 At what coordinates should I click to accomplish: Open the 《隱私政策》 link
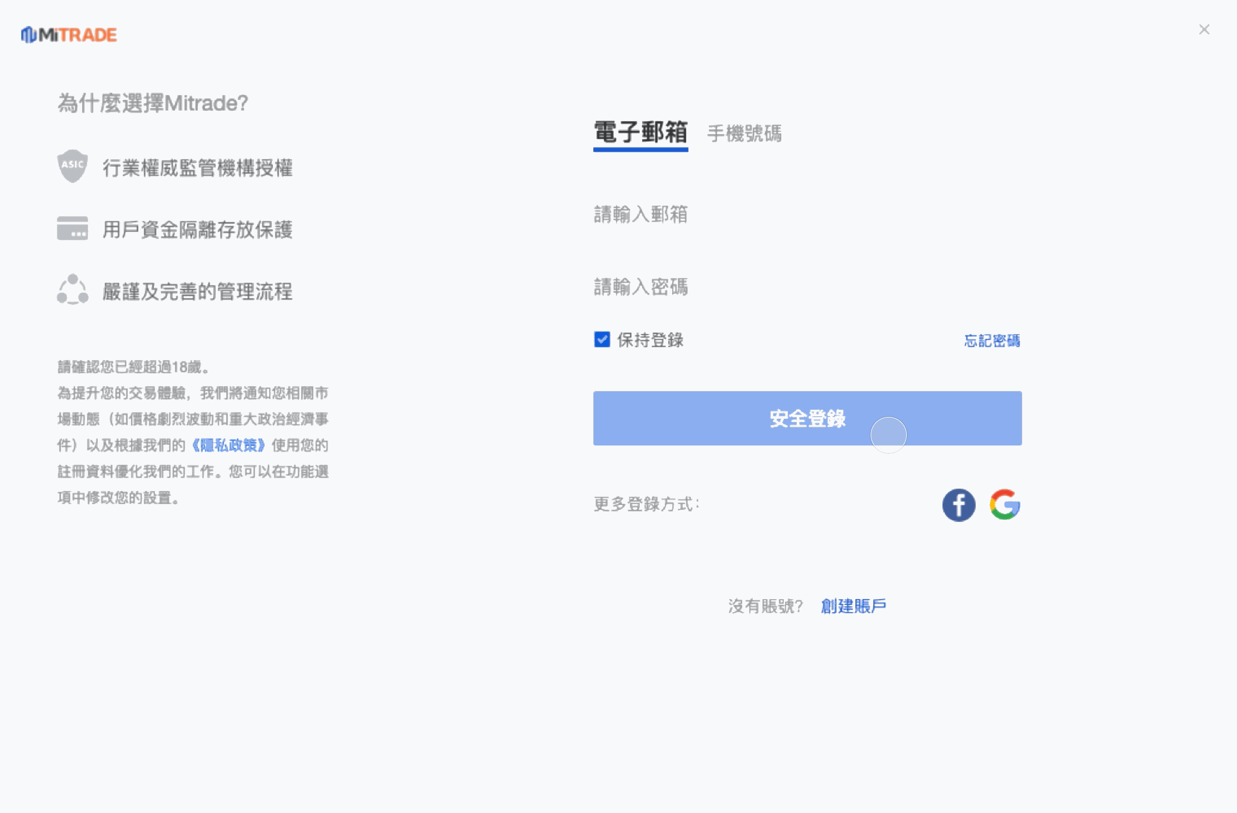click(229, 445)
